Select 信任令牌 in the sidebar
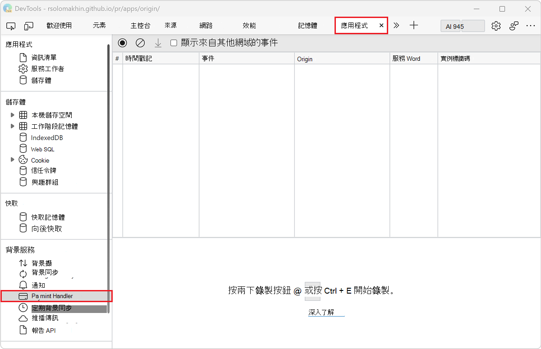The height and width of the screenshot is (349, 541). pyautogui.click(x=44, y=171)
